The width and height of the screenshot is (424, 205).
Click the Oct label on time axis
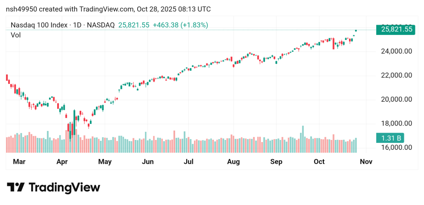click(319, 162)
